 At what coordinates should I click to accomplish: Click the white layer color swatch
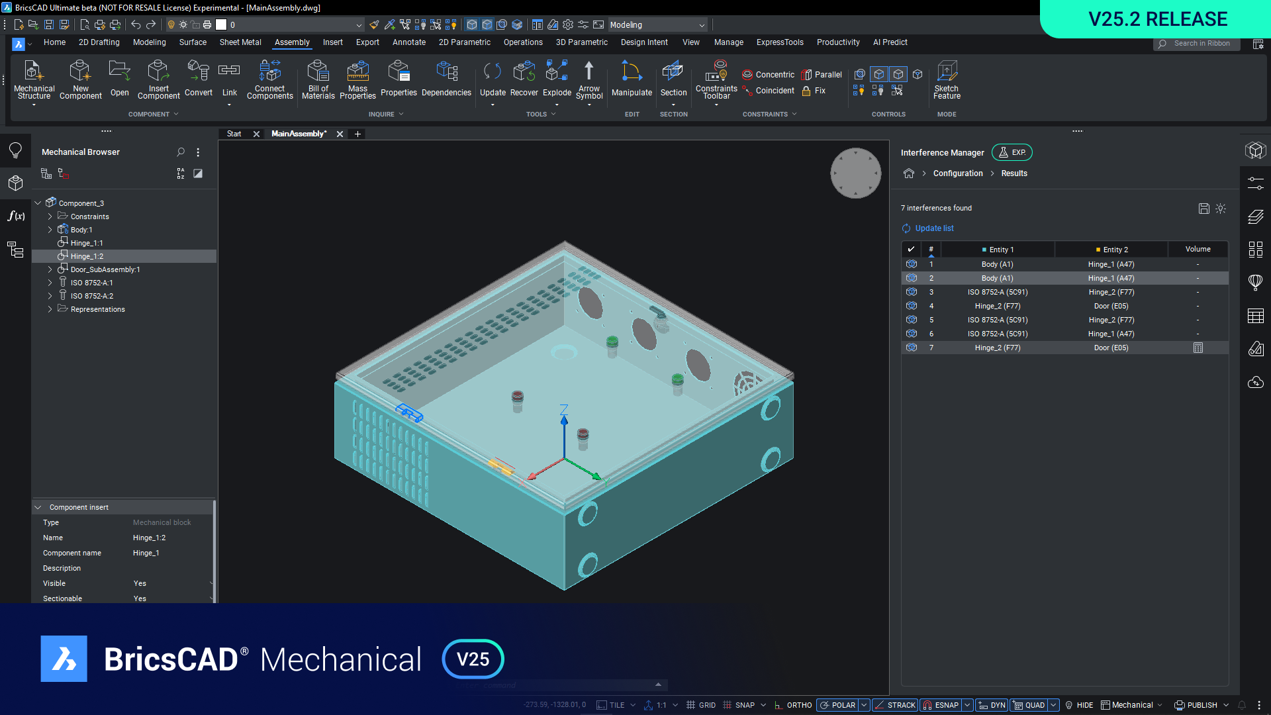point(221,25)
